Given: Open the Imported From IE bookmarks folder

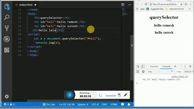Looking at the screenshot, I should point(175,9).
